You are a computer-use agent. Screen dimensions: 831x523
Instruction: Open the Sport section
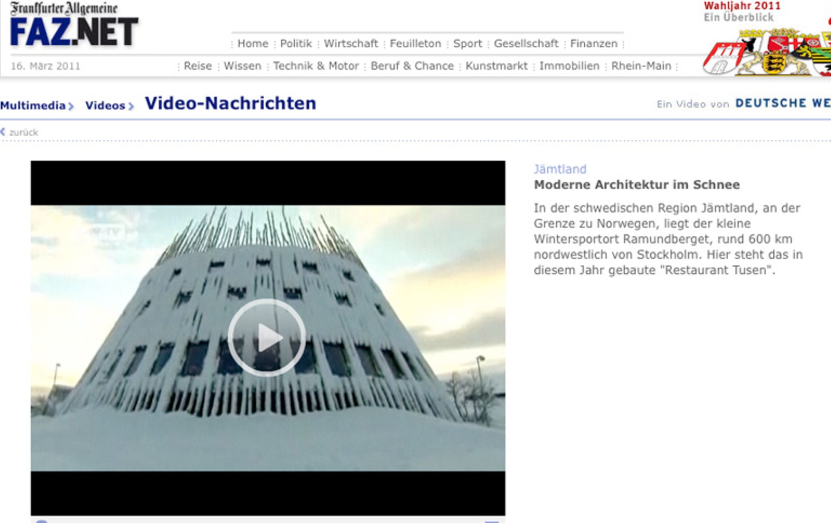[467, 43]
